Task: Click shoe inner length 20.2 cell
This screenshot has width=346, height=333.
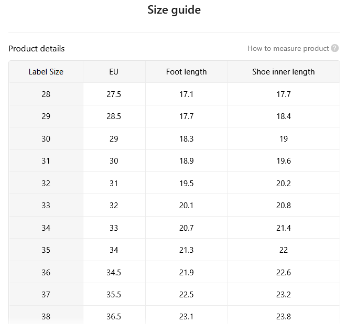Action: click(x=284, y=184)
